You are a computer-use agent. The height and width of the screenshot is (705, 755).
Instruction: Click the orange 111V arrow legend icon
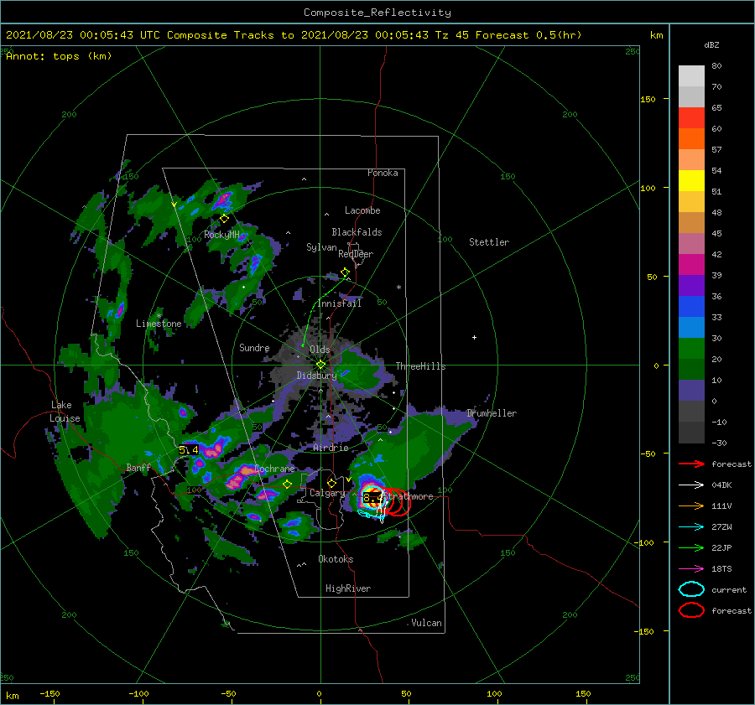[x=691, y=505]
